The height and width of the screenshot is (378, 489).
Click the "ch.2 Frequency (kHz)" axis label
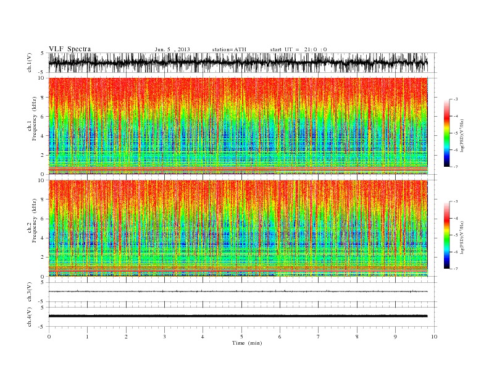pyautogui.click(x=32, y=221)
